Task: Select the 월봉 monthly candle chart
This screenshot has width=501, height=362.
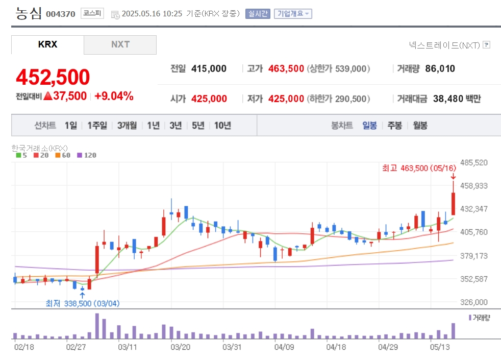Action: pyautogui.click(x=420, y=126)
